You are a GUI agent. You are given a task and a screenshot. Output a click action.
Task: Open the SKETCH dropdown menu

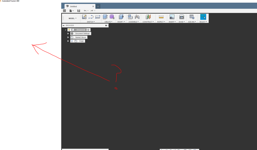coord(91,22)
